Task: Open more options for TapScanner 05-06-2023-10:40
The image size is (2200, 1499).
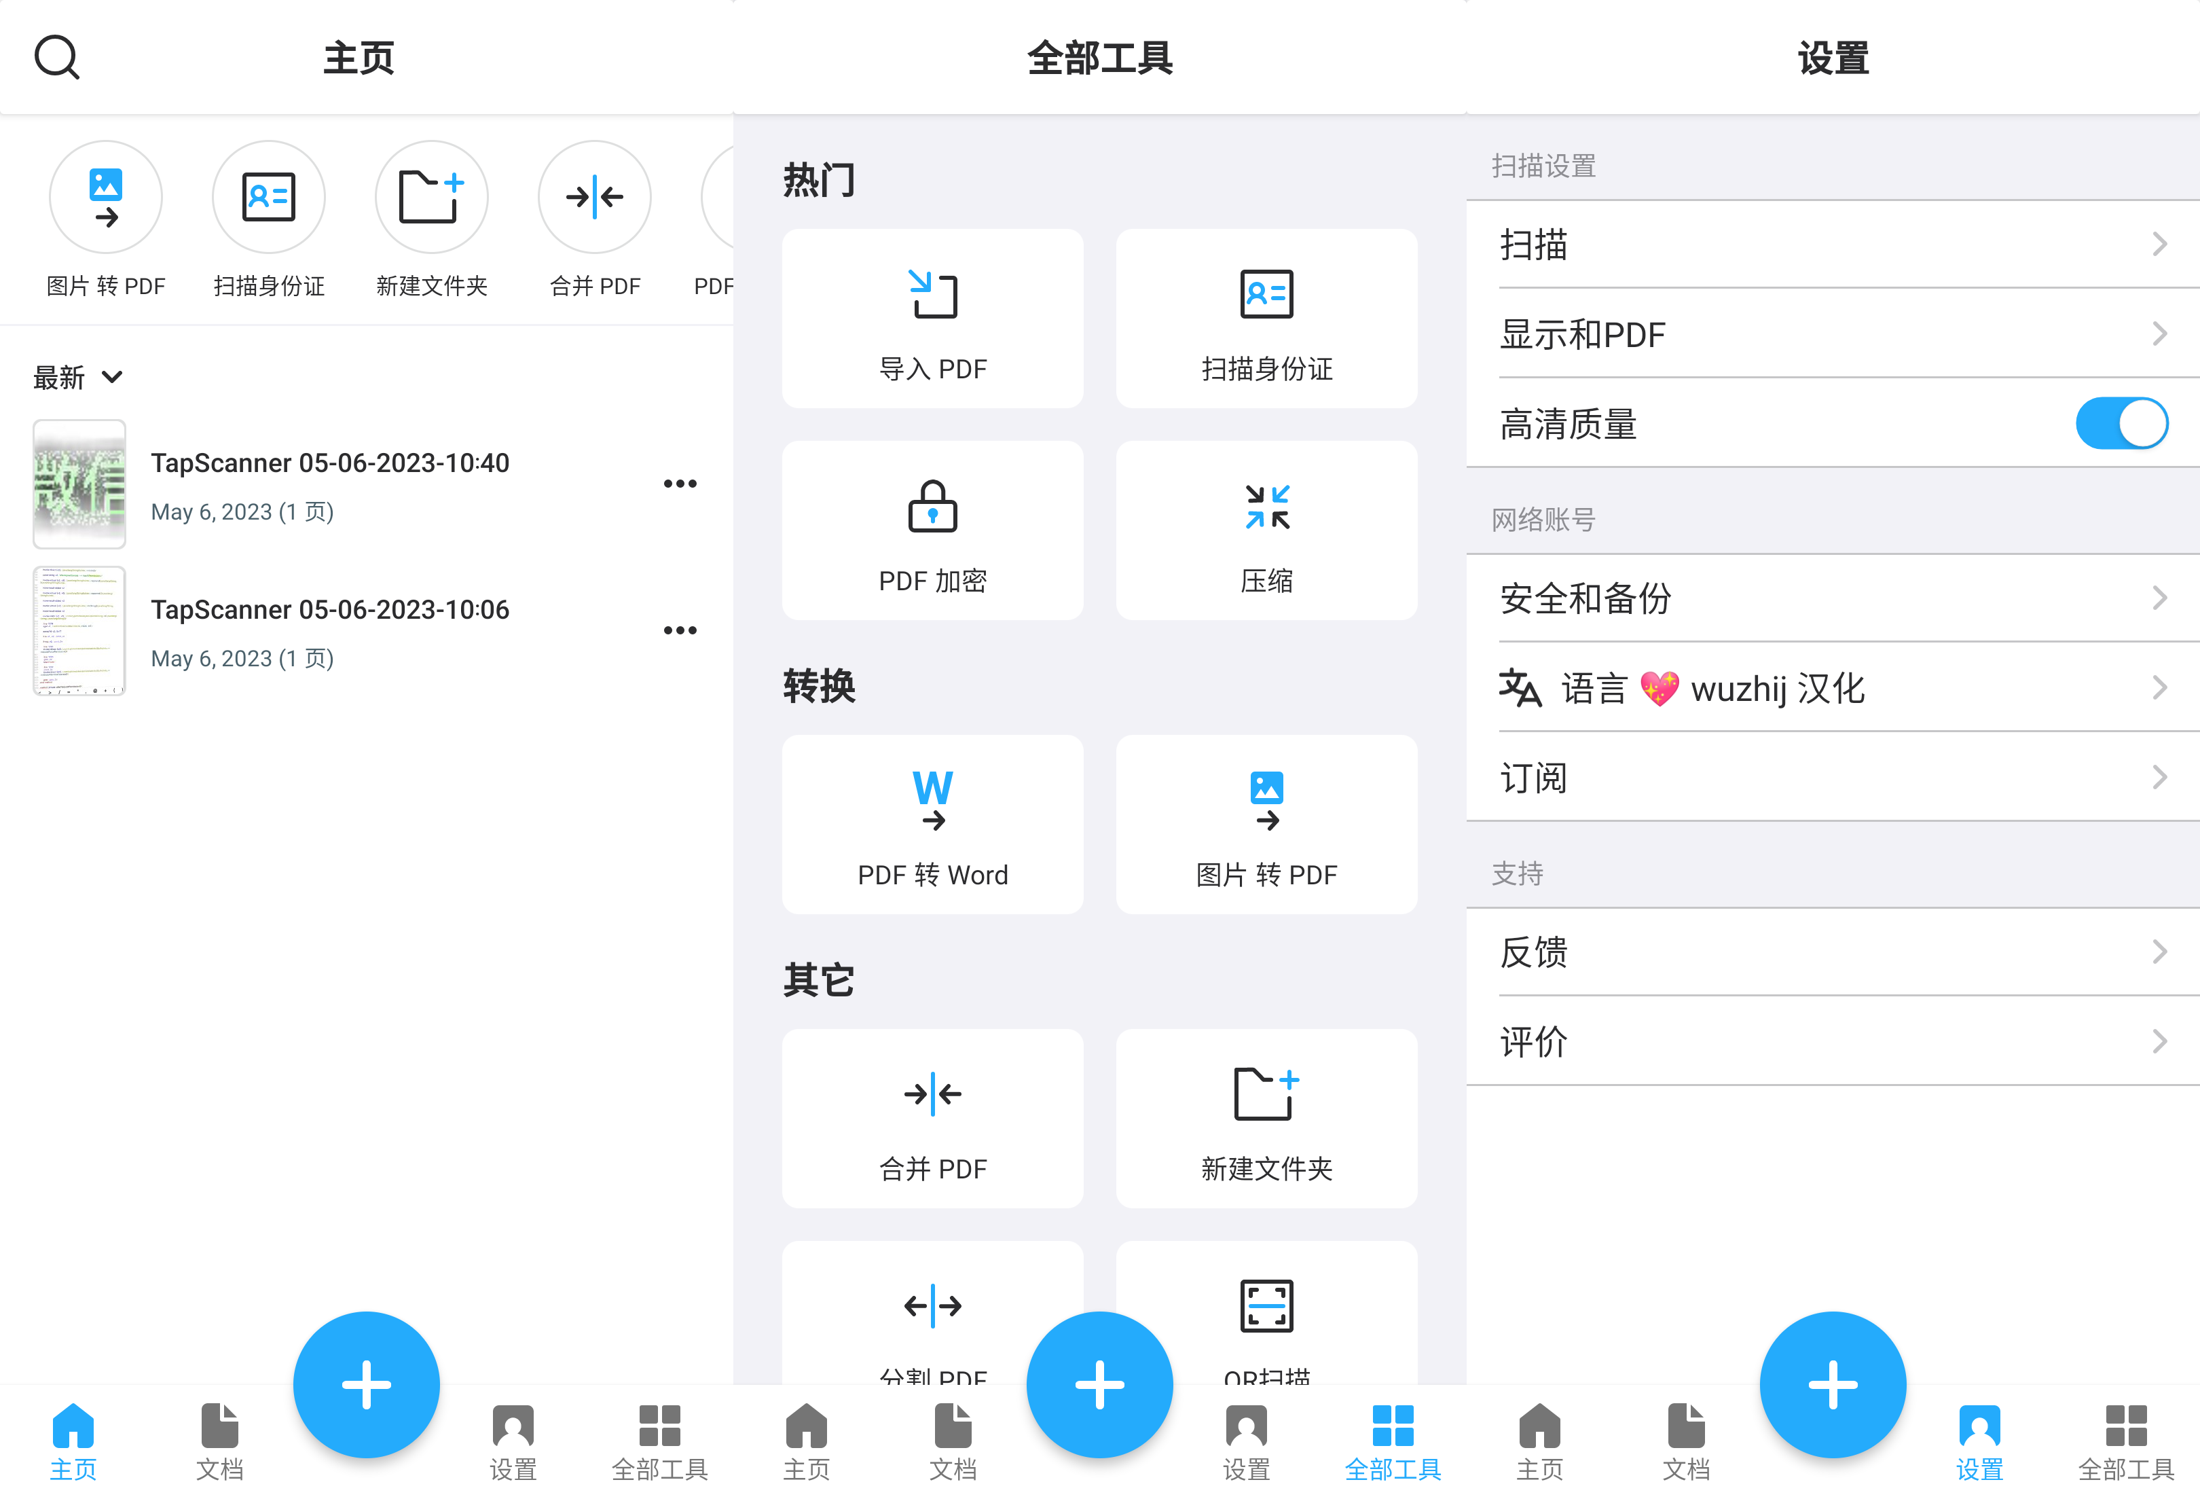Action: coord(680,484)
